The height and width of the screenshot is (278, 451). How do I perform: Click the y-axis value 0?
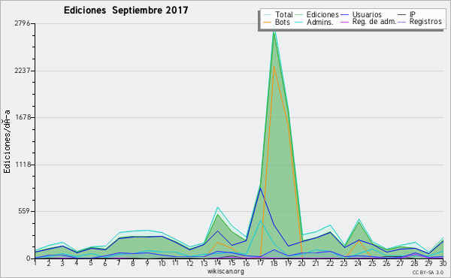click(x=29, y=258)
